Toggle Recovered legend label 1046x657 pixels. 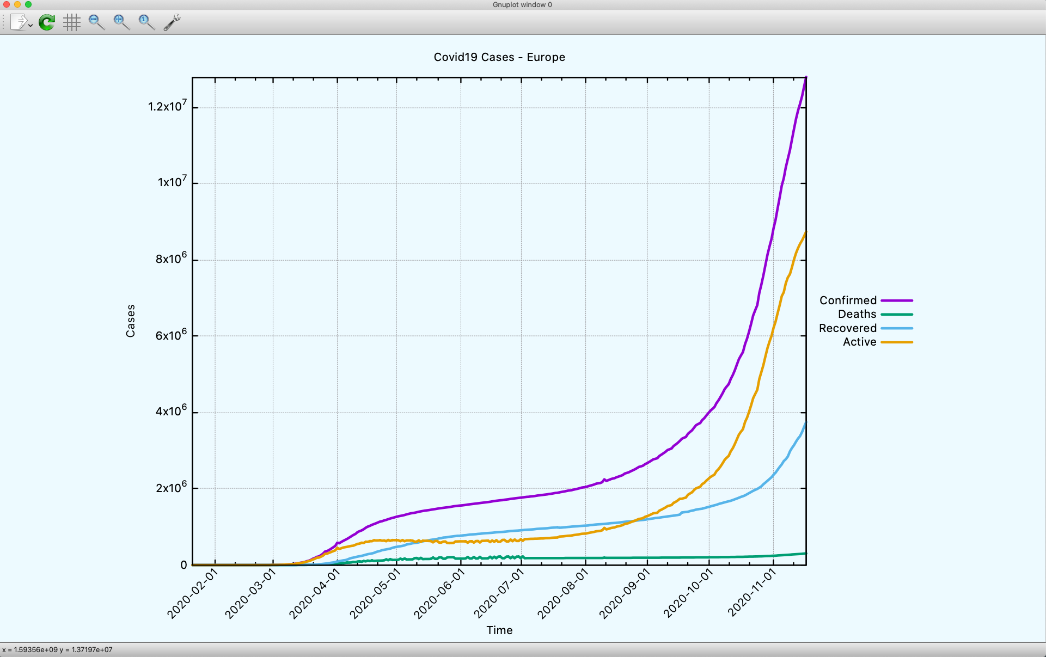[847, 328]
